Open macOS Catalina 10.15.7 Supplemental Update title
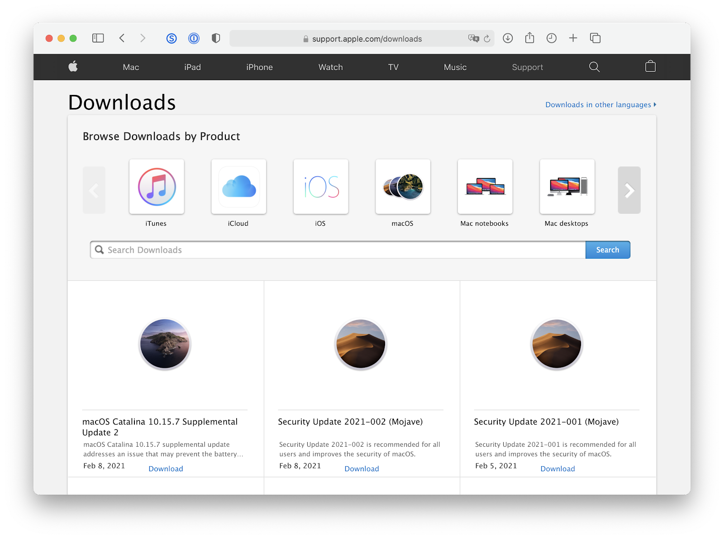This screenshot has height=539, width=724. click(x=160, y=427)
